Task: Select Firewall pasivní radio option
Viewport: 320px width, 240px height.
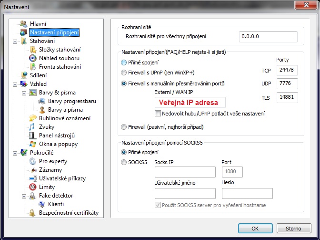Action: coord(124,127)
